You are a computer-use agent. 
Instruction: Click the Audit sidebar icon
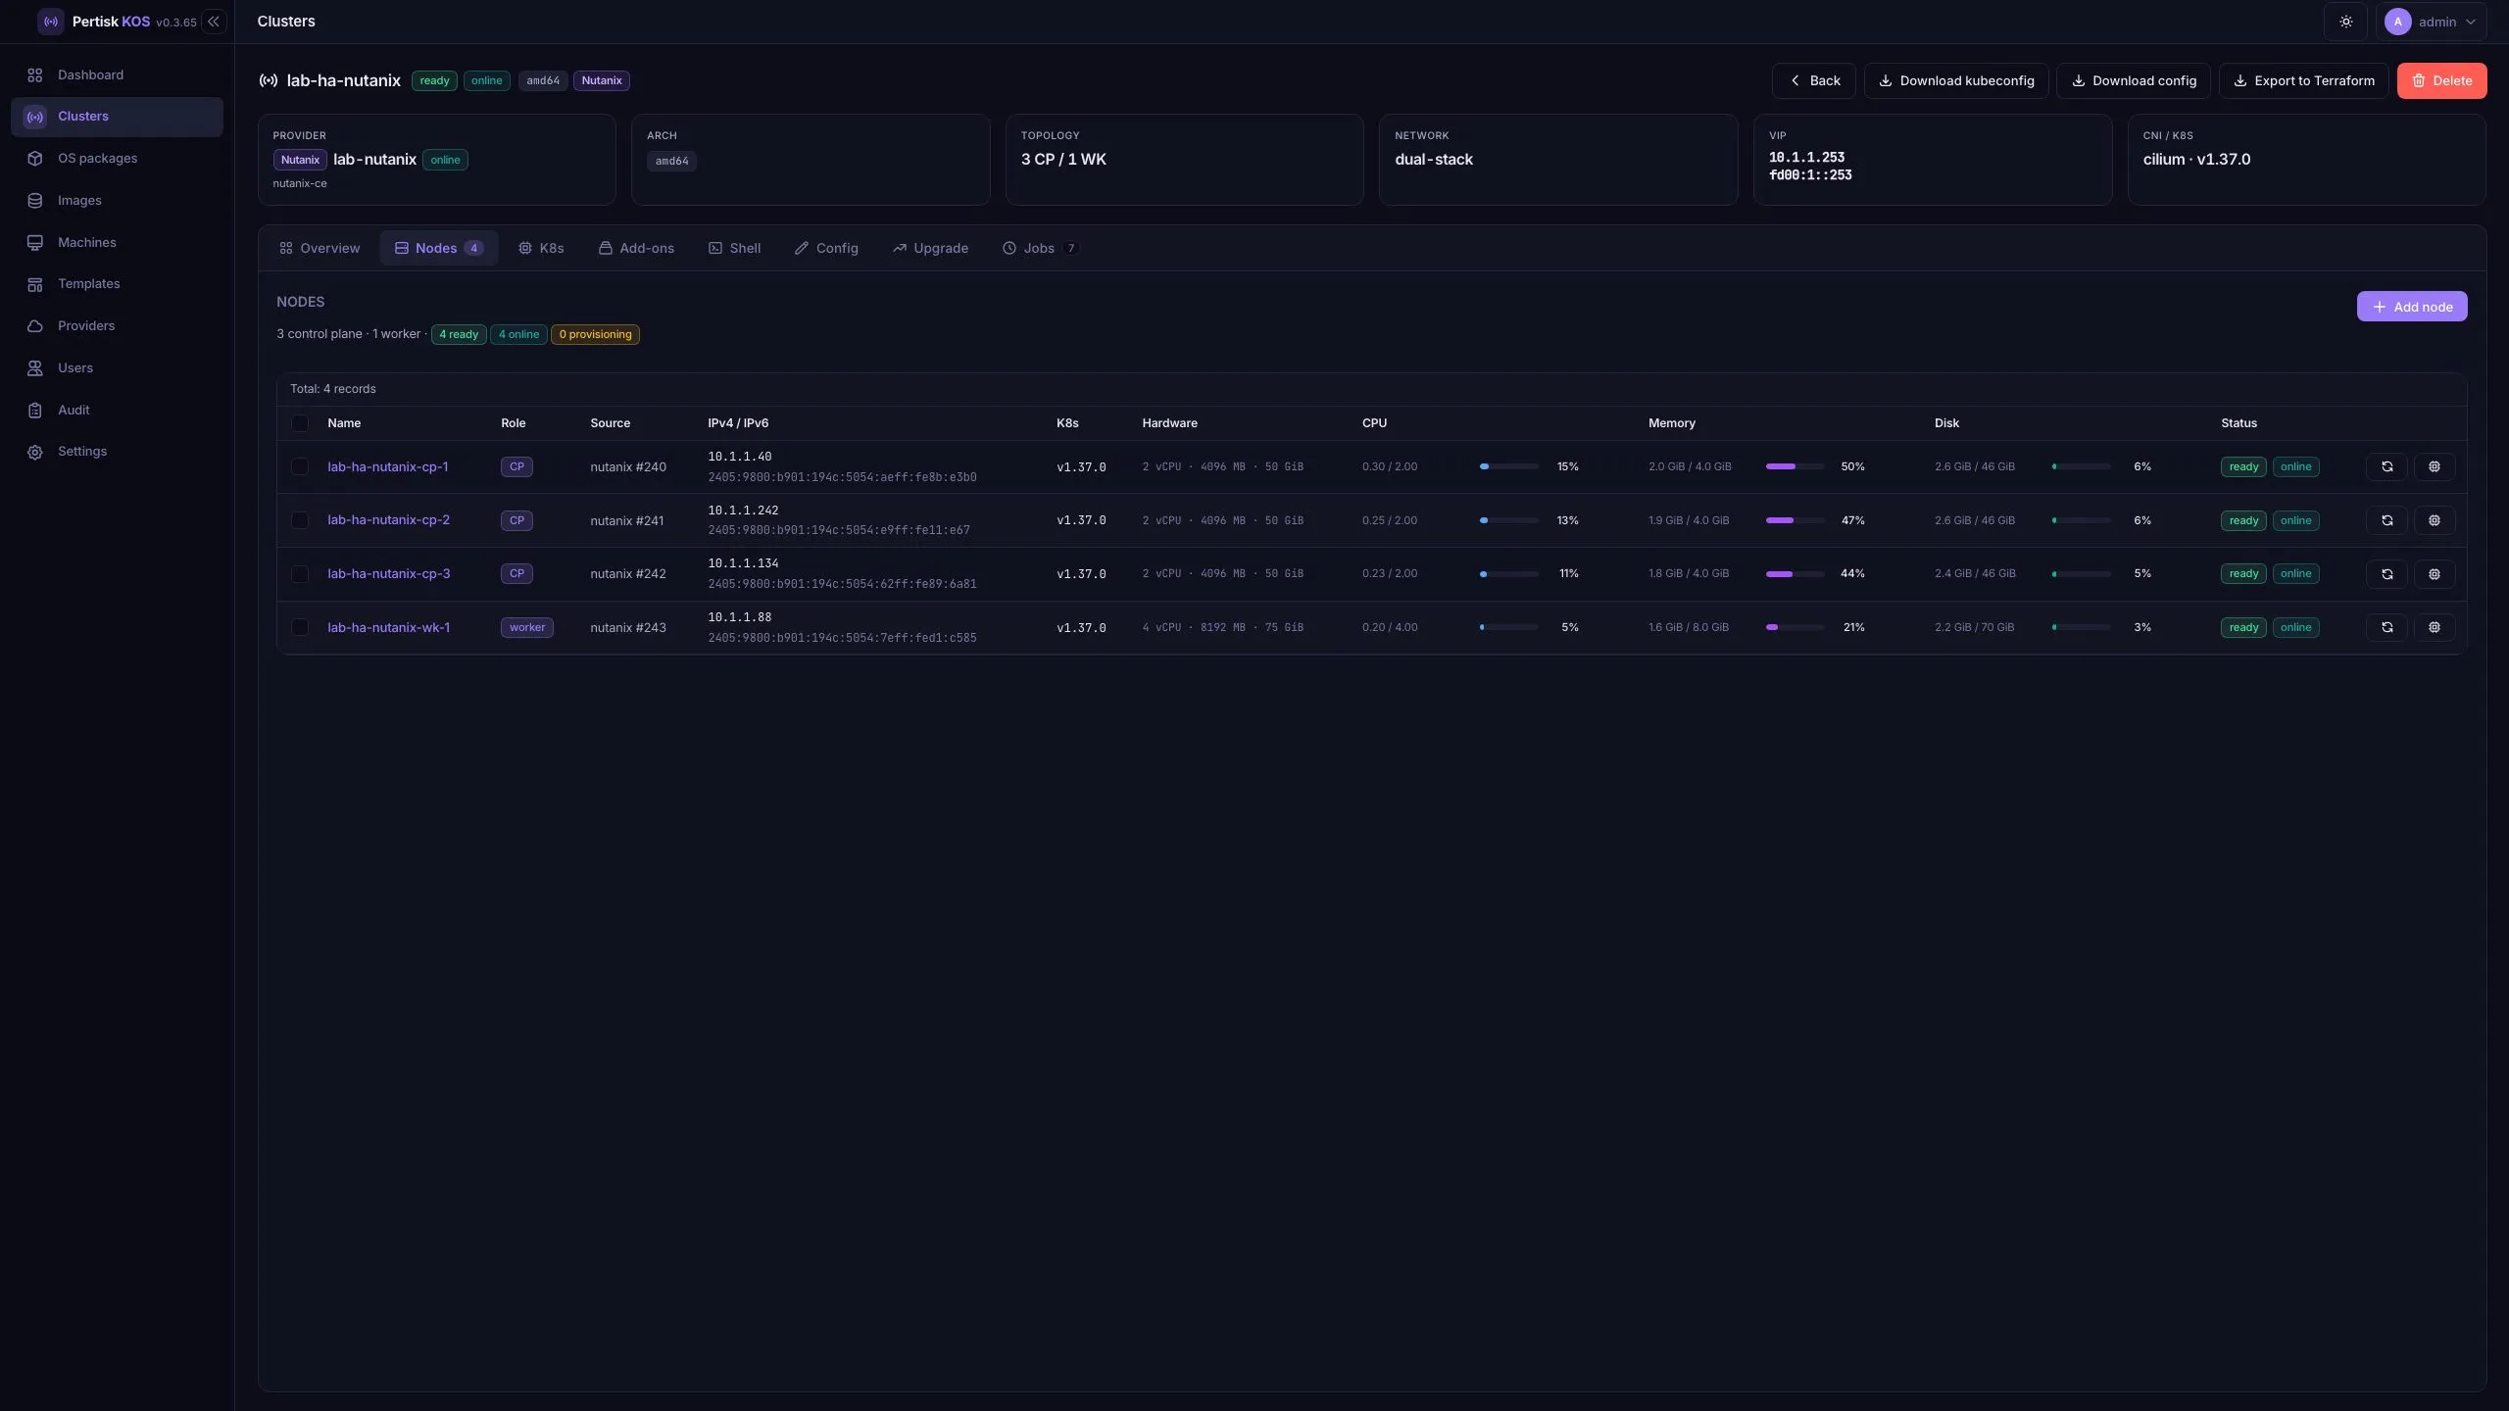coord(35,410)
